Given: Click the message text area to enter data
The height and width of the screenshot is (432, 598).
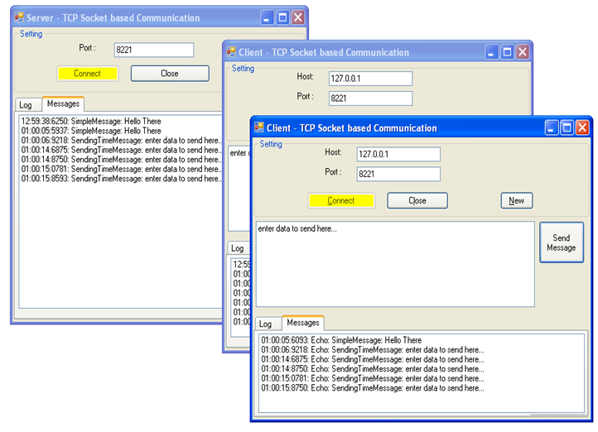Looking at the screenshot, I should click(394, 263).
